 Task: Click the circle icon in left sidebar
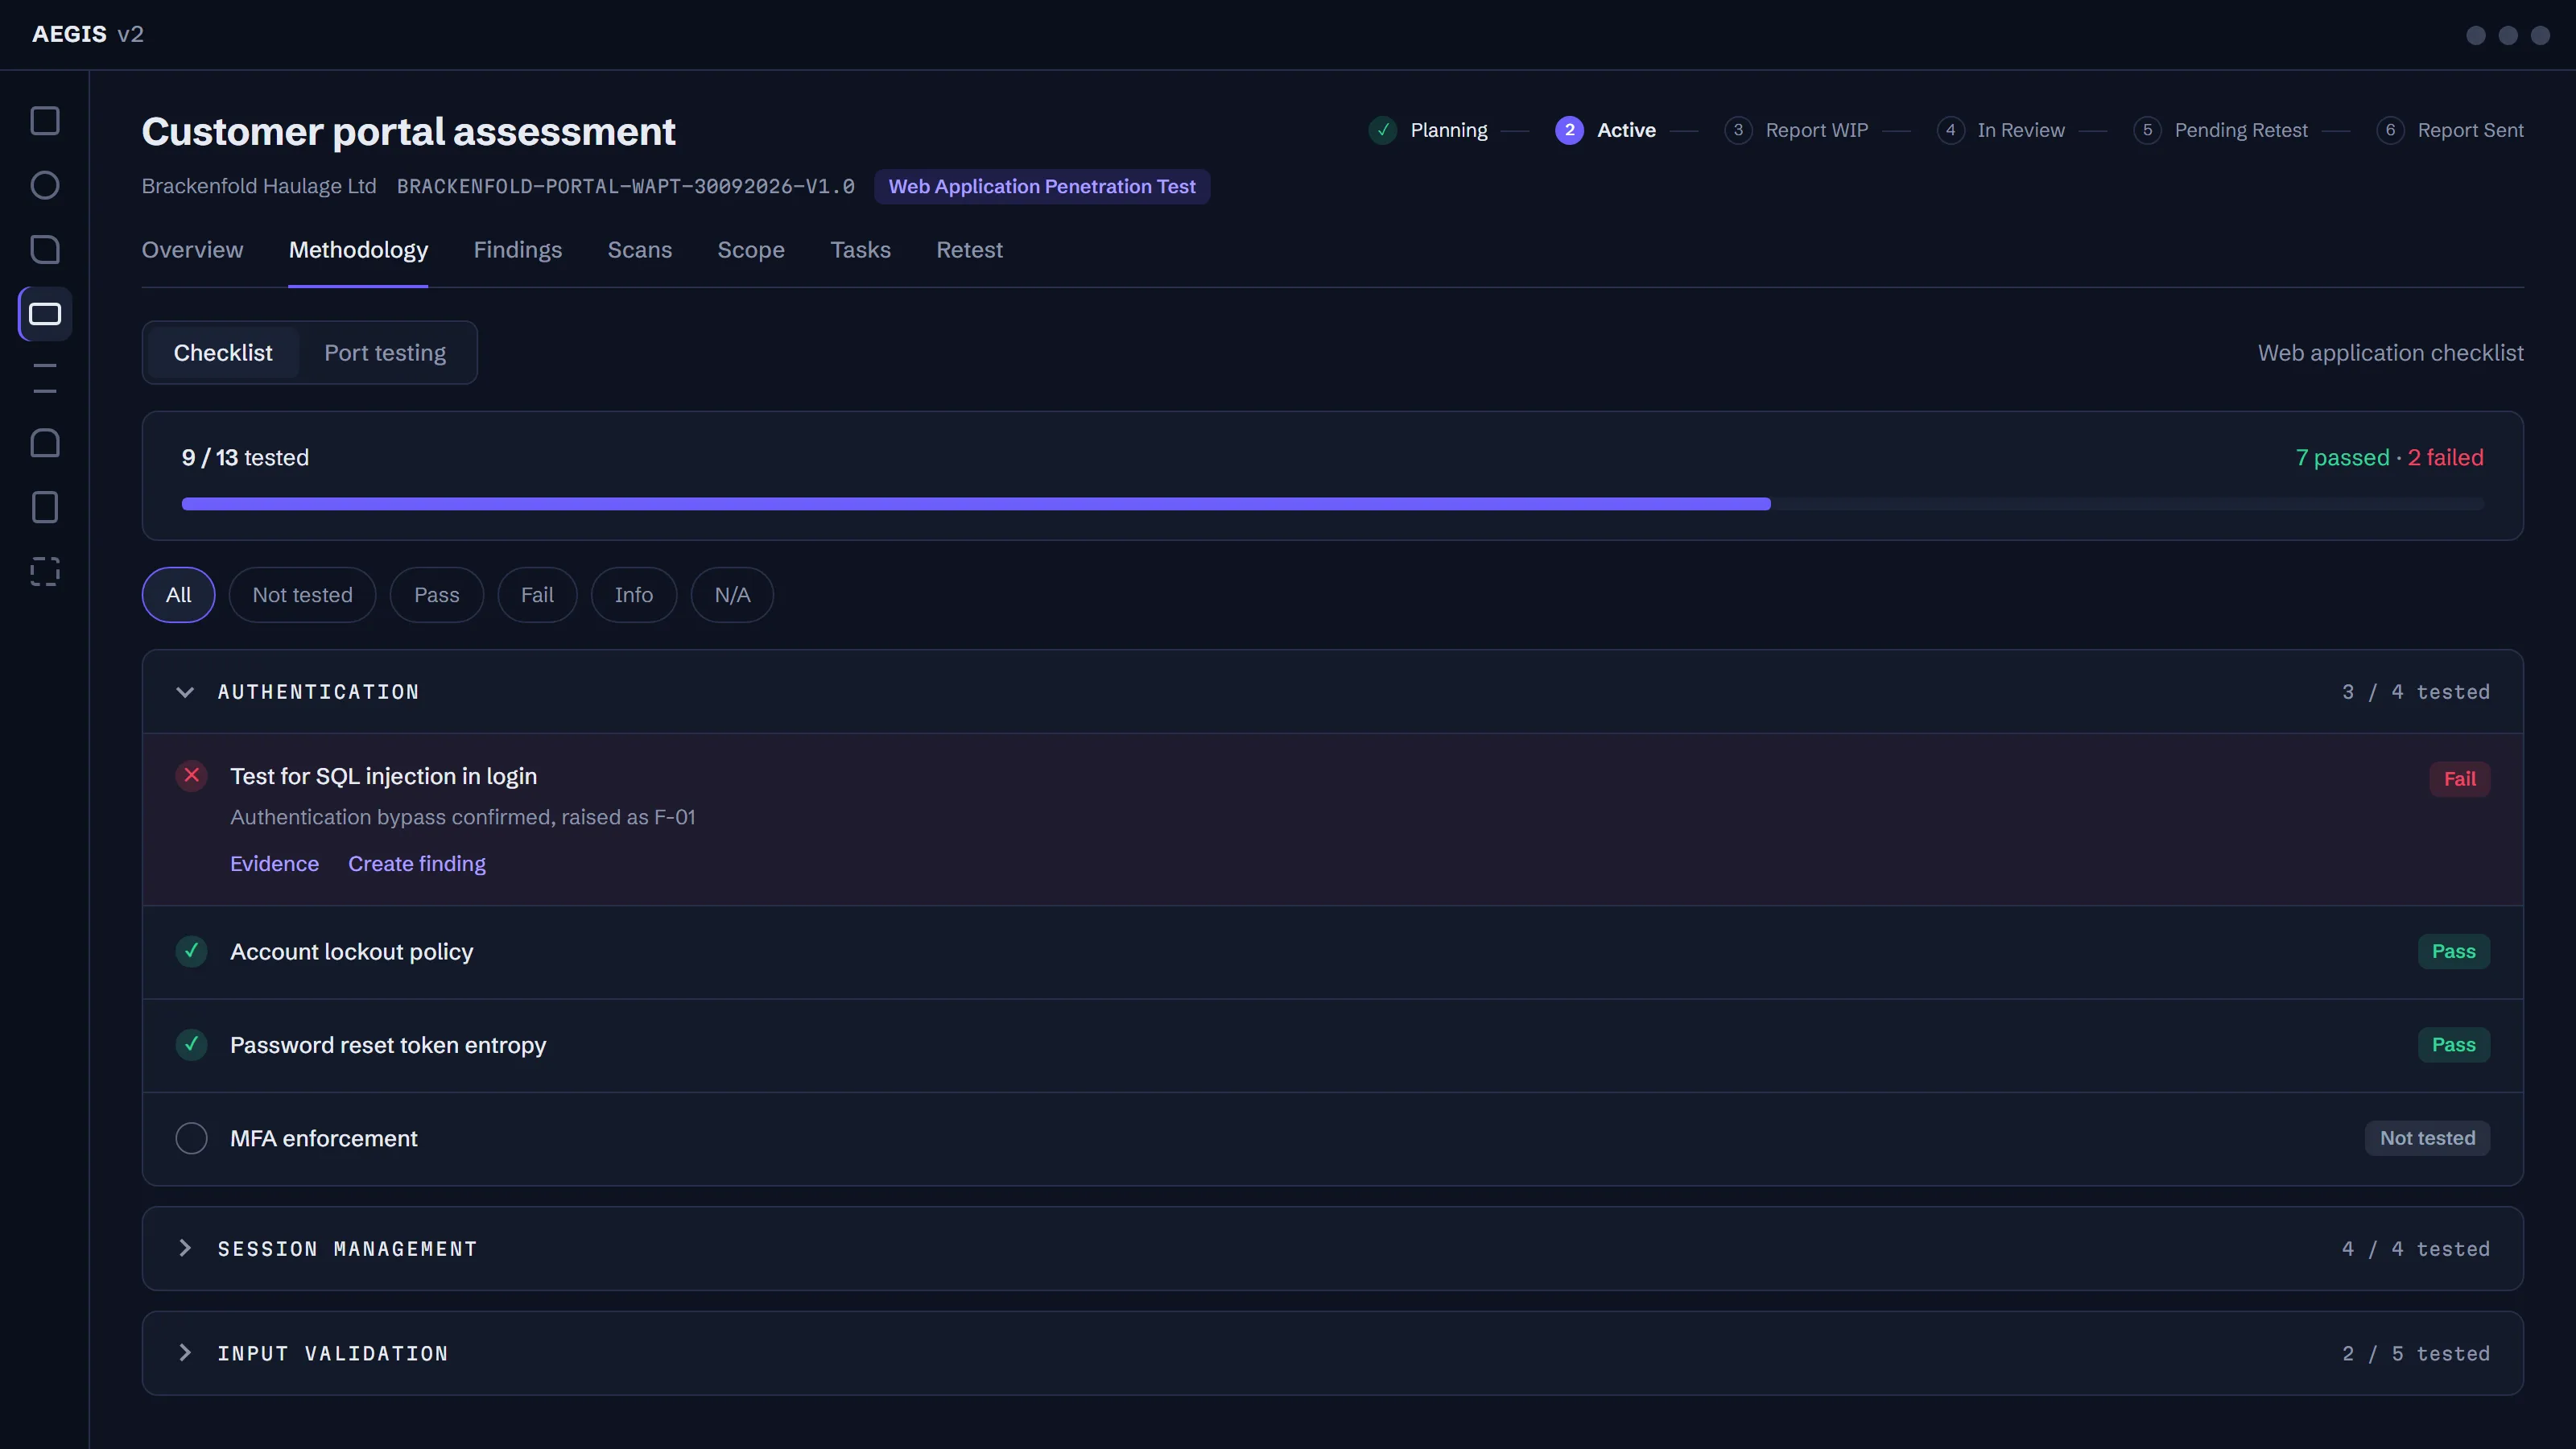point(45,185)
